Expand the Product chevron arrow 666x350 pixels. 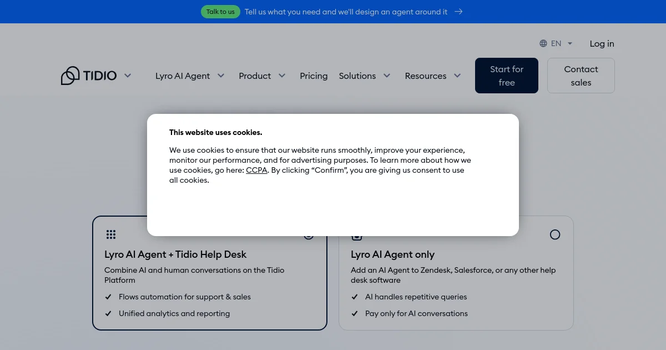pos(282,76)
